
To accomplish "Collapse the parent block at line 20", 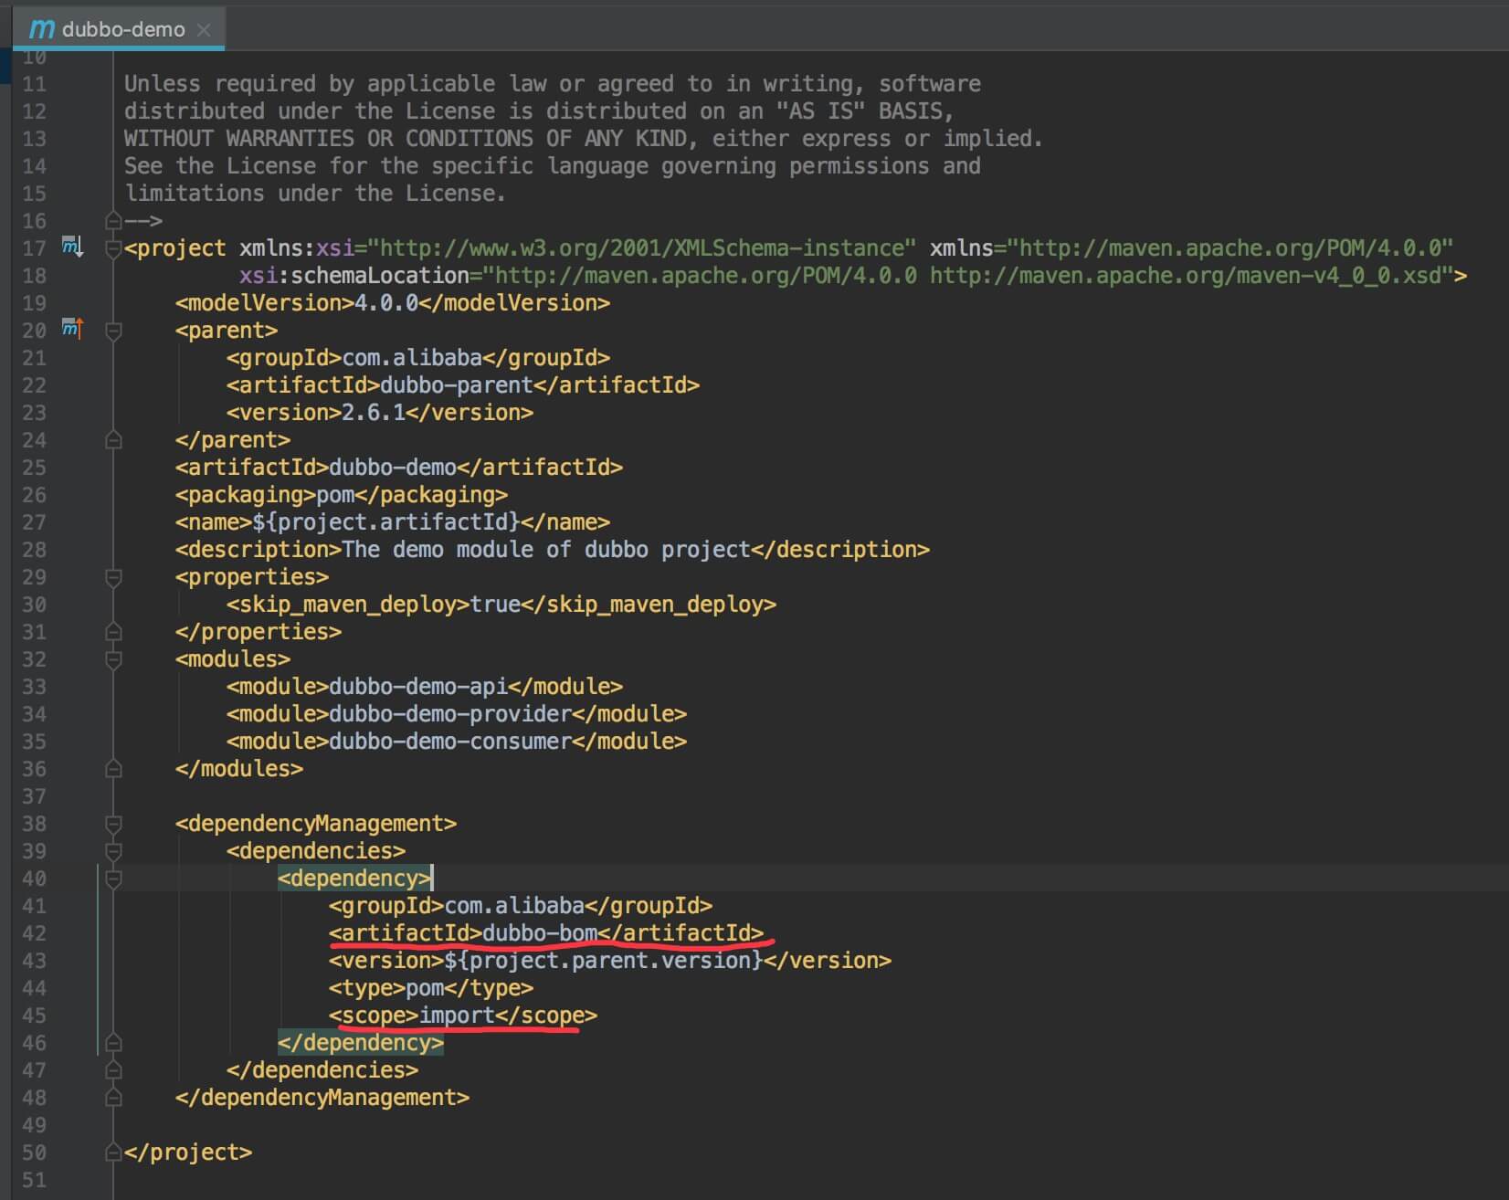I will [114, 331].
